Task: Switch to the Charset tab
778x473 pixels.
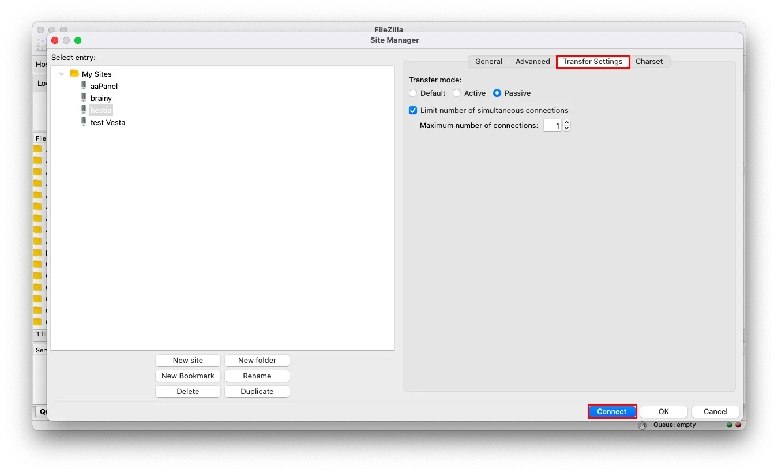Action: pos(649,61)
